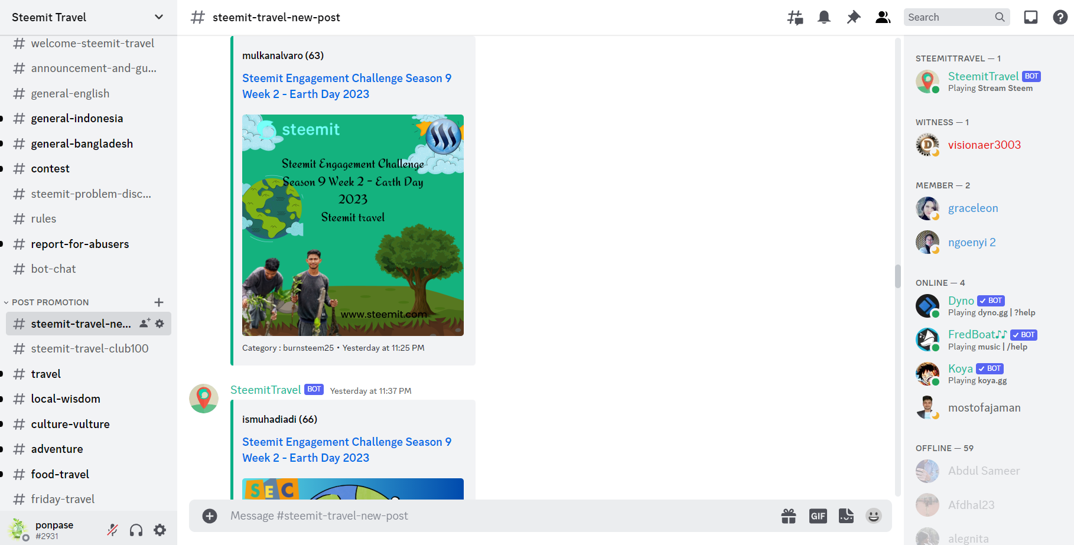Open the emoji picker

(874, 515)
